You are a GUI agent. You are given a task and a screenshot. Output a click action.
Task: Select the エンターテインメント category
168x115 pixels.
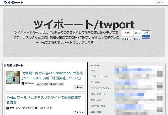click(x=101, y=88)
